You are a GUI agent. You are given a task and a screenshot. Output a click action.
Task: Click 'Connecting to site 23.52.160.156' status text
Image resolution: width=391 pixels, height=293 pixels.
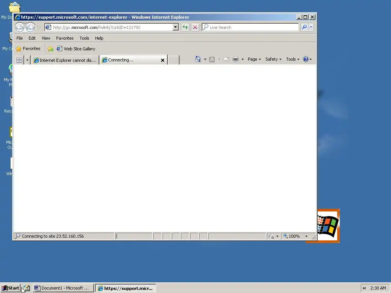(53, 236)
